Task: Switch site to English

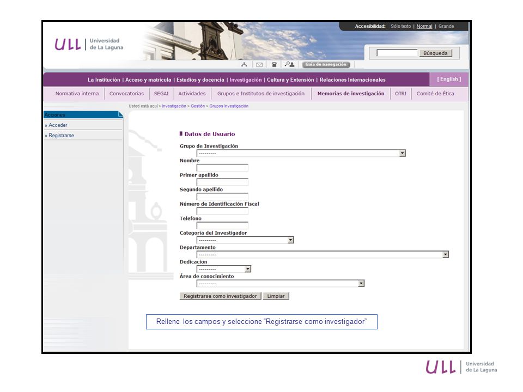Action: (x=449, y=79)
